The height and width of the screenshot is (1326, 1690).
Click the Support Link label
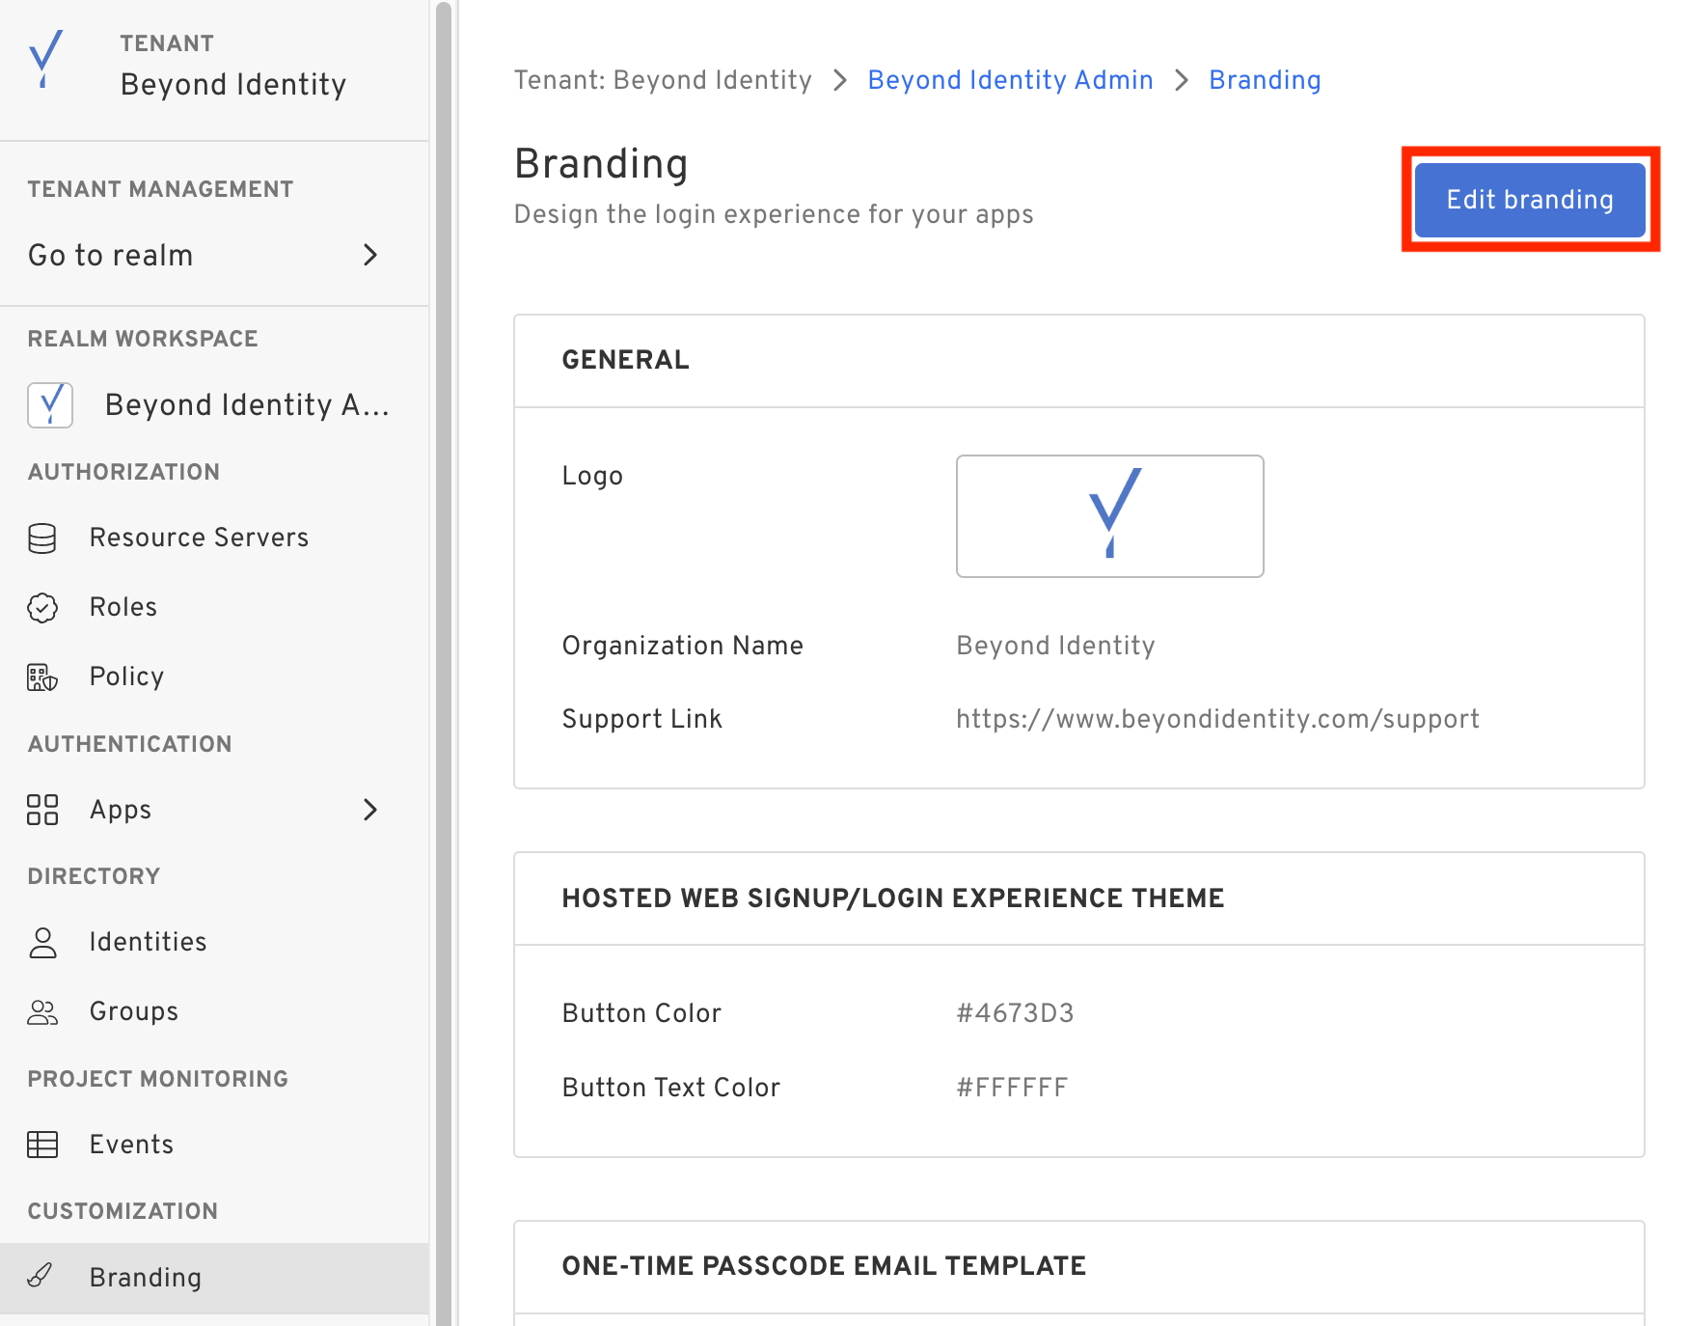click(x=642, y=719)
